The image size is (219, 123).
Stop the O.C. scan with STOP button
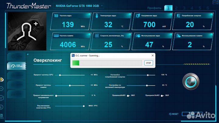click(x=148, y=63)
